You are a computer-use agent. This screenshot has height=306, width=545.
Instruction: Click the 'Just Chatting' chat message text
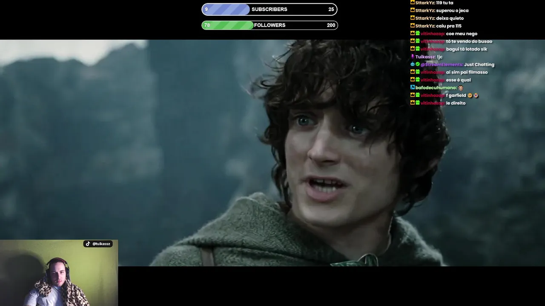(479, 64)
